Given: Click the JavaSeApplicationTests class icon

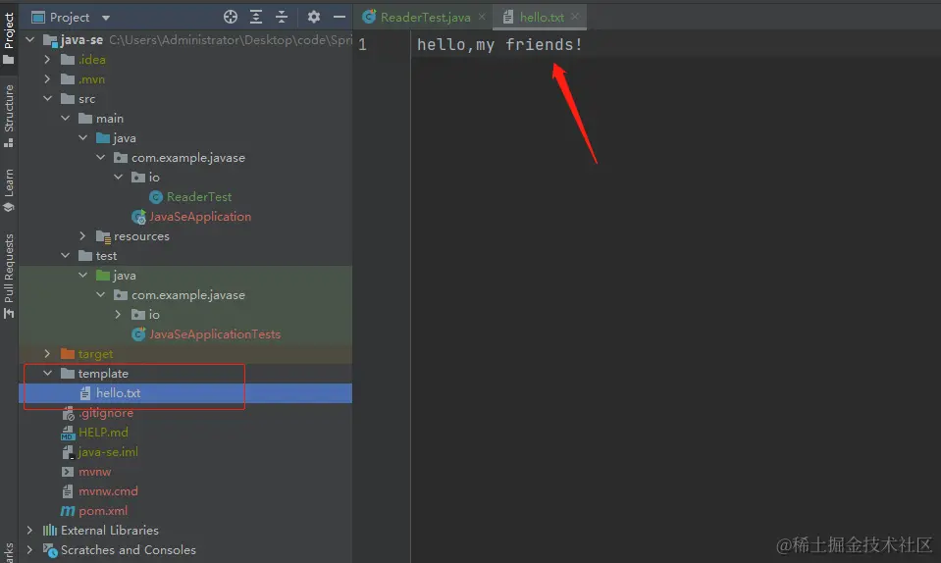Looking at the screenshot, I should coord(138,333).
